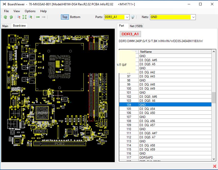This screenshot has height=170, width=218.
Task: Switch to the Net (1589) tab
Action: [136, 26]
